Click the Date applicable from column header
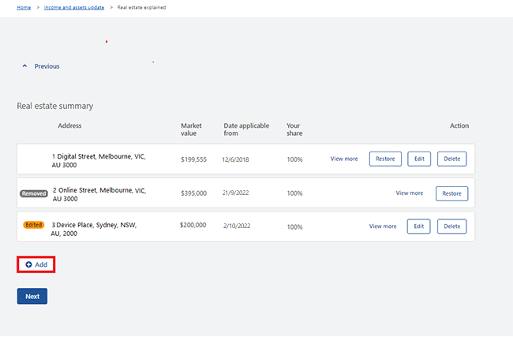The height and width of the screenshot is (337, 513). [246, 129]
